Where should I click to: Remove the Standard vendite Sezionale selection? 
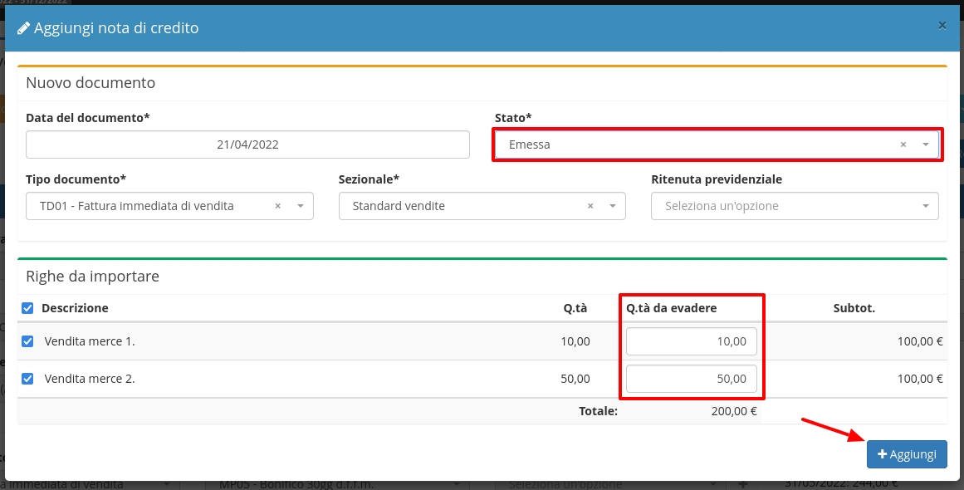coord(590,206)
